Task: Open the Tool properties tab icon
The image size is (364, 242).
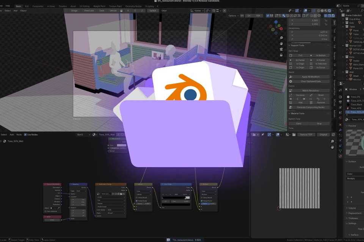Action: 340,90
